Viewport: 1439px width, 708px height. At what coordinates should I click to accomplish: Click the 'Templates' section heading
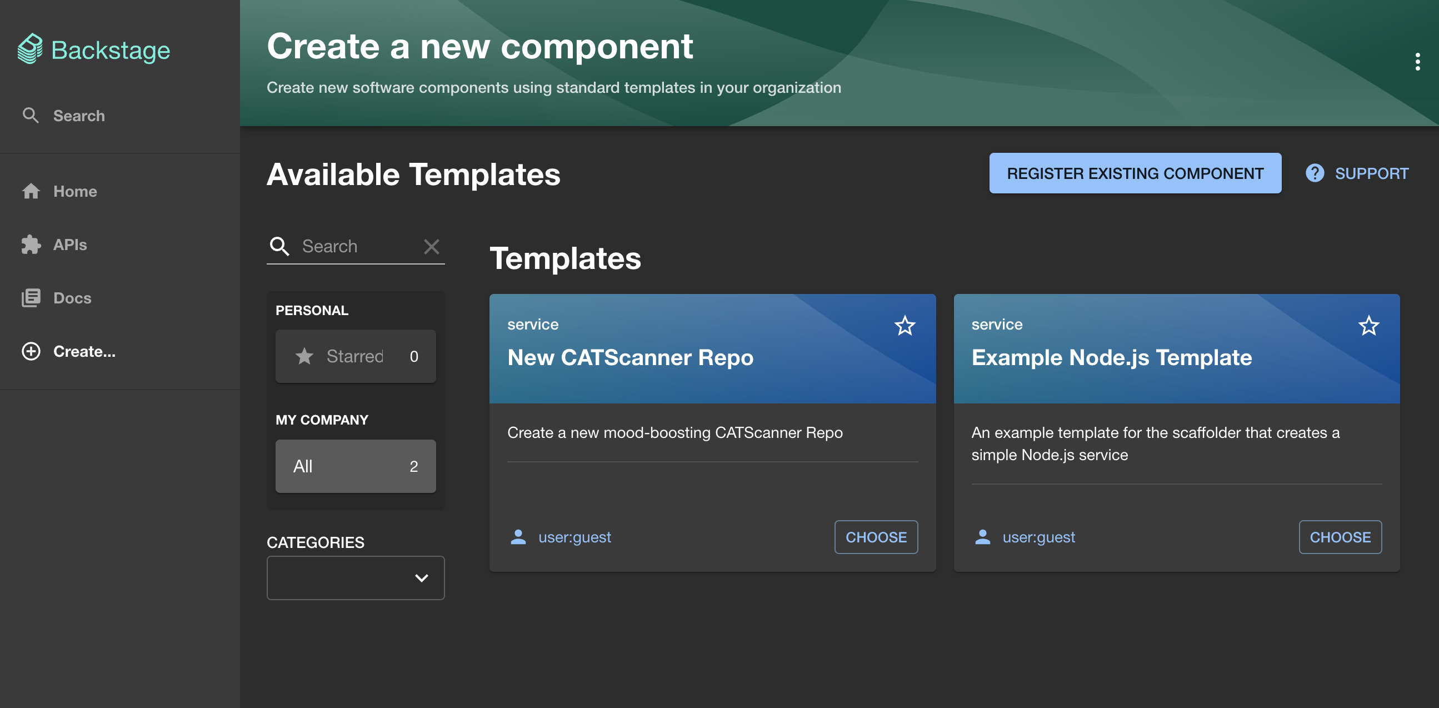pyautogui.click(x=564, y=258)
